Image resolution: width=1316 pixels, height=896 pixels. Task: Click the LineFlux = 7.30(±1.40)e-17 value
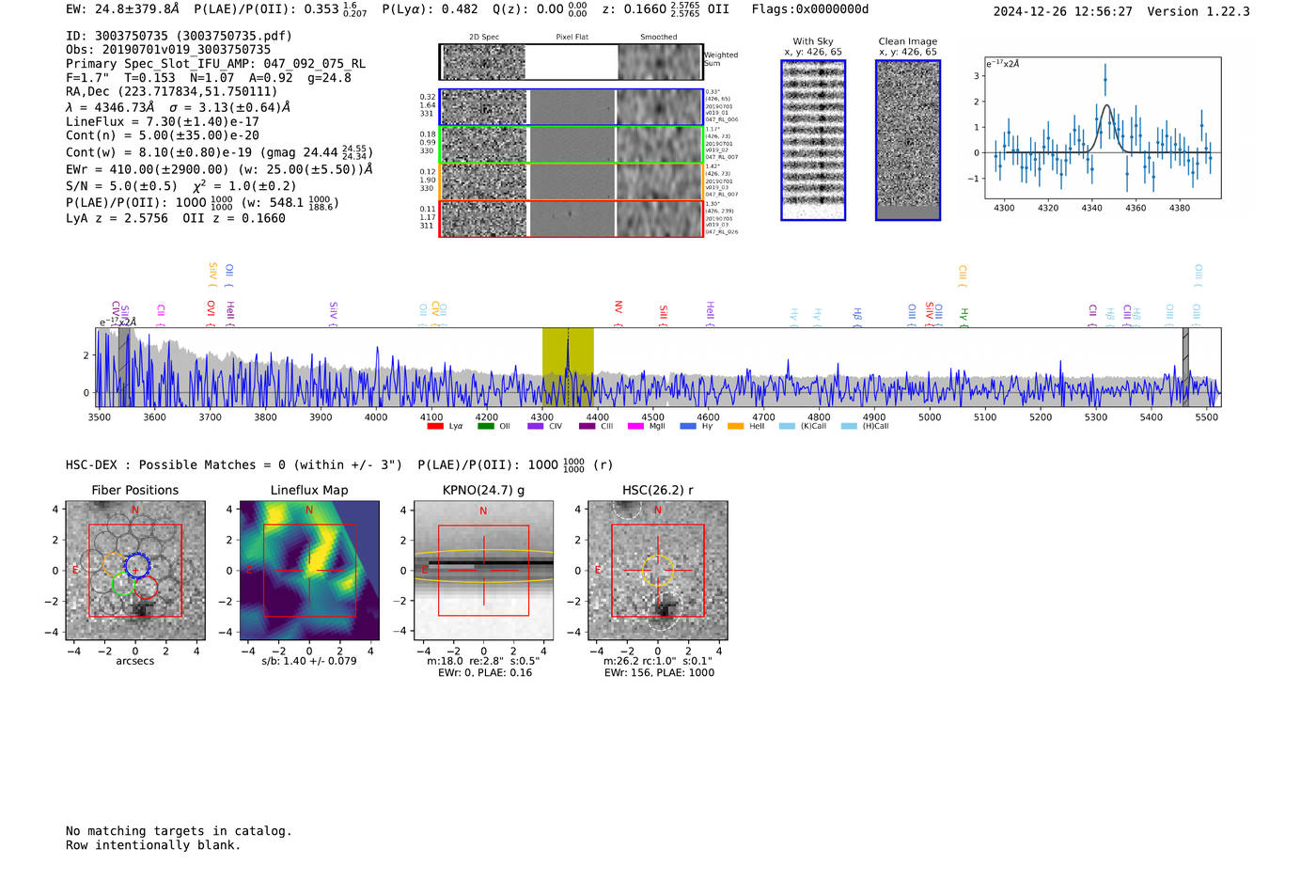click(x=163, y=122)
